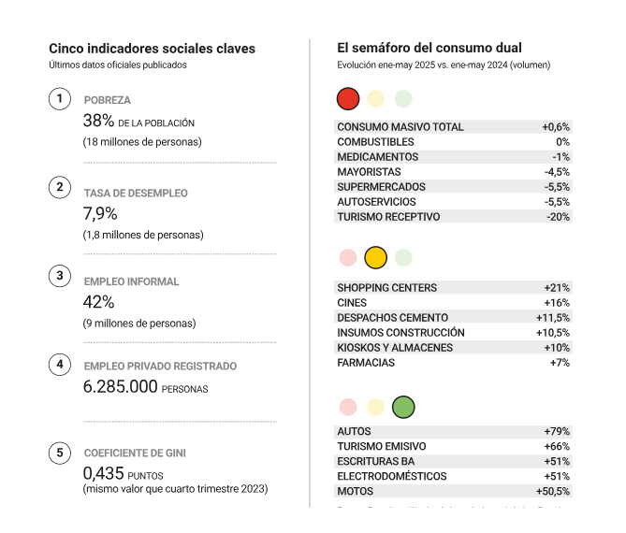Select the Shopping Centers row
This screenshot has height=533, width=626.
pos(453,288)
